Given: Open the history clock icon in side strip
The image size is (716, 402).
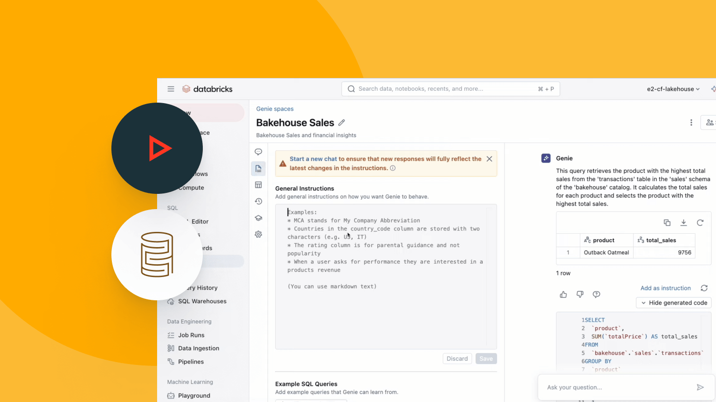Looking at the screenshot, I should (259, 201).
